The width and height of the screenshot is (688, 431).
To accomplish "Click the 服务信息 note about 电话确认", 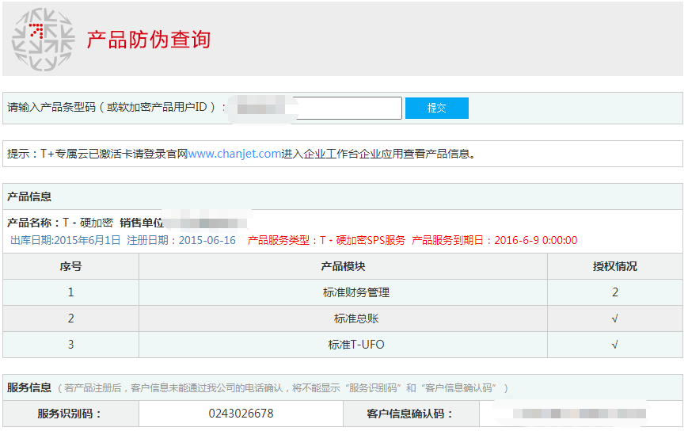I will click(x=283, y=388).
